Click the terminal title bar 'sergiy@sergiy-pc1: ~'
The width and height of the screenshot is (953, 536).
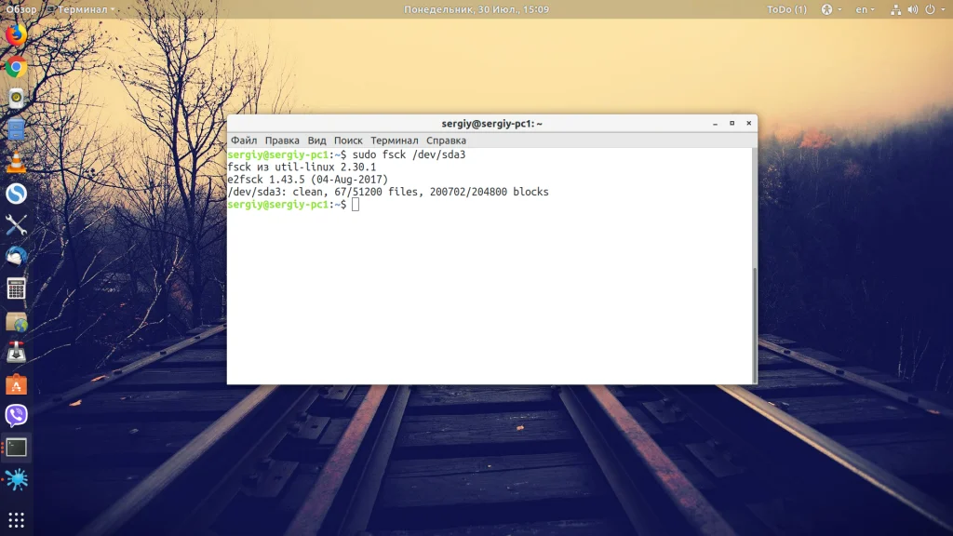click(x=491, y=124)
